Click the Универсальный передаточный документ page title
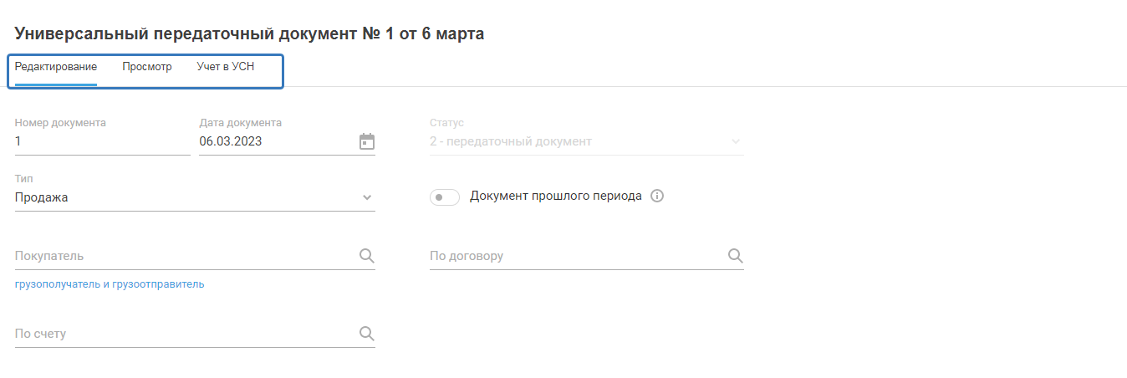The width and height of the screenshot is (1127, 378). pos(249,33)
